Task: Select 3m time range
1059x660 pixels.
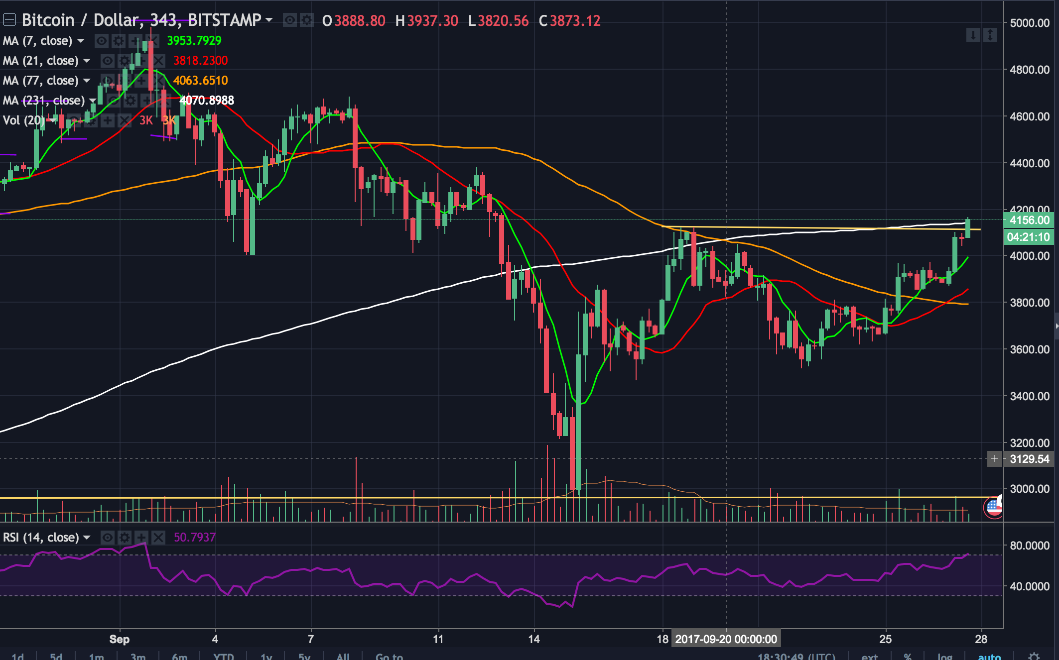Action: click(x=138, y=657)
